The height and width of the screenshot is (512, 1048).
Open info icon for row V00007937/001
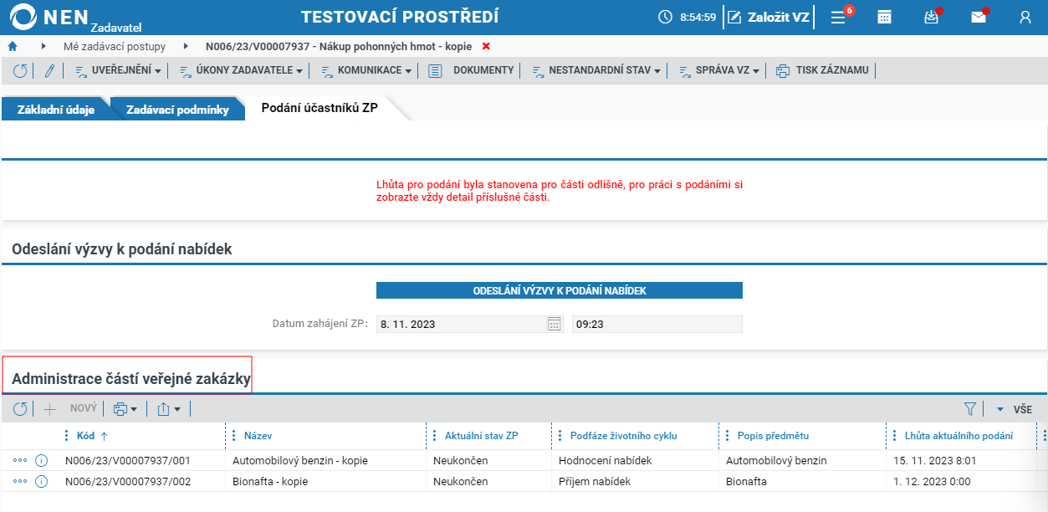tap(41, 460)
